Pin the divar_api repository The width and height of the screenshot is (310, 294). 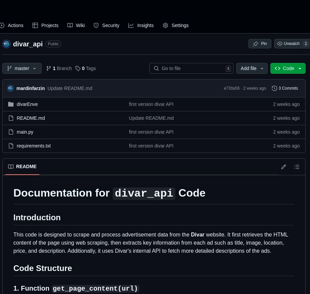pyautogui.click(x=260, y=44)
